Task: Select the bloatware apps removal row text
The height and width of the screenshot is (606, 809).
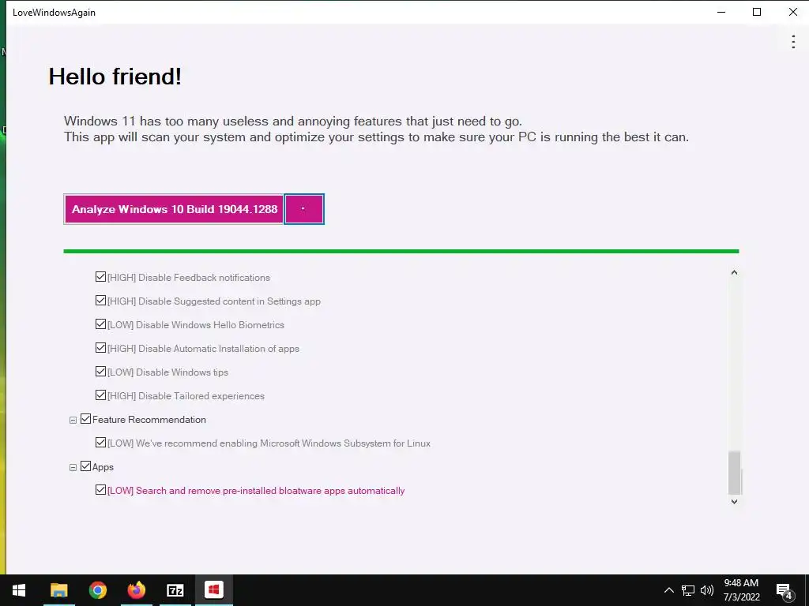Action: tap(256, 491)
